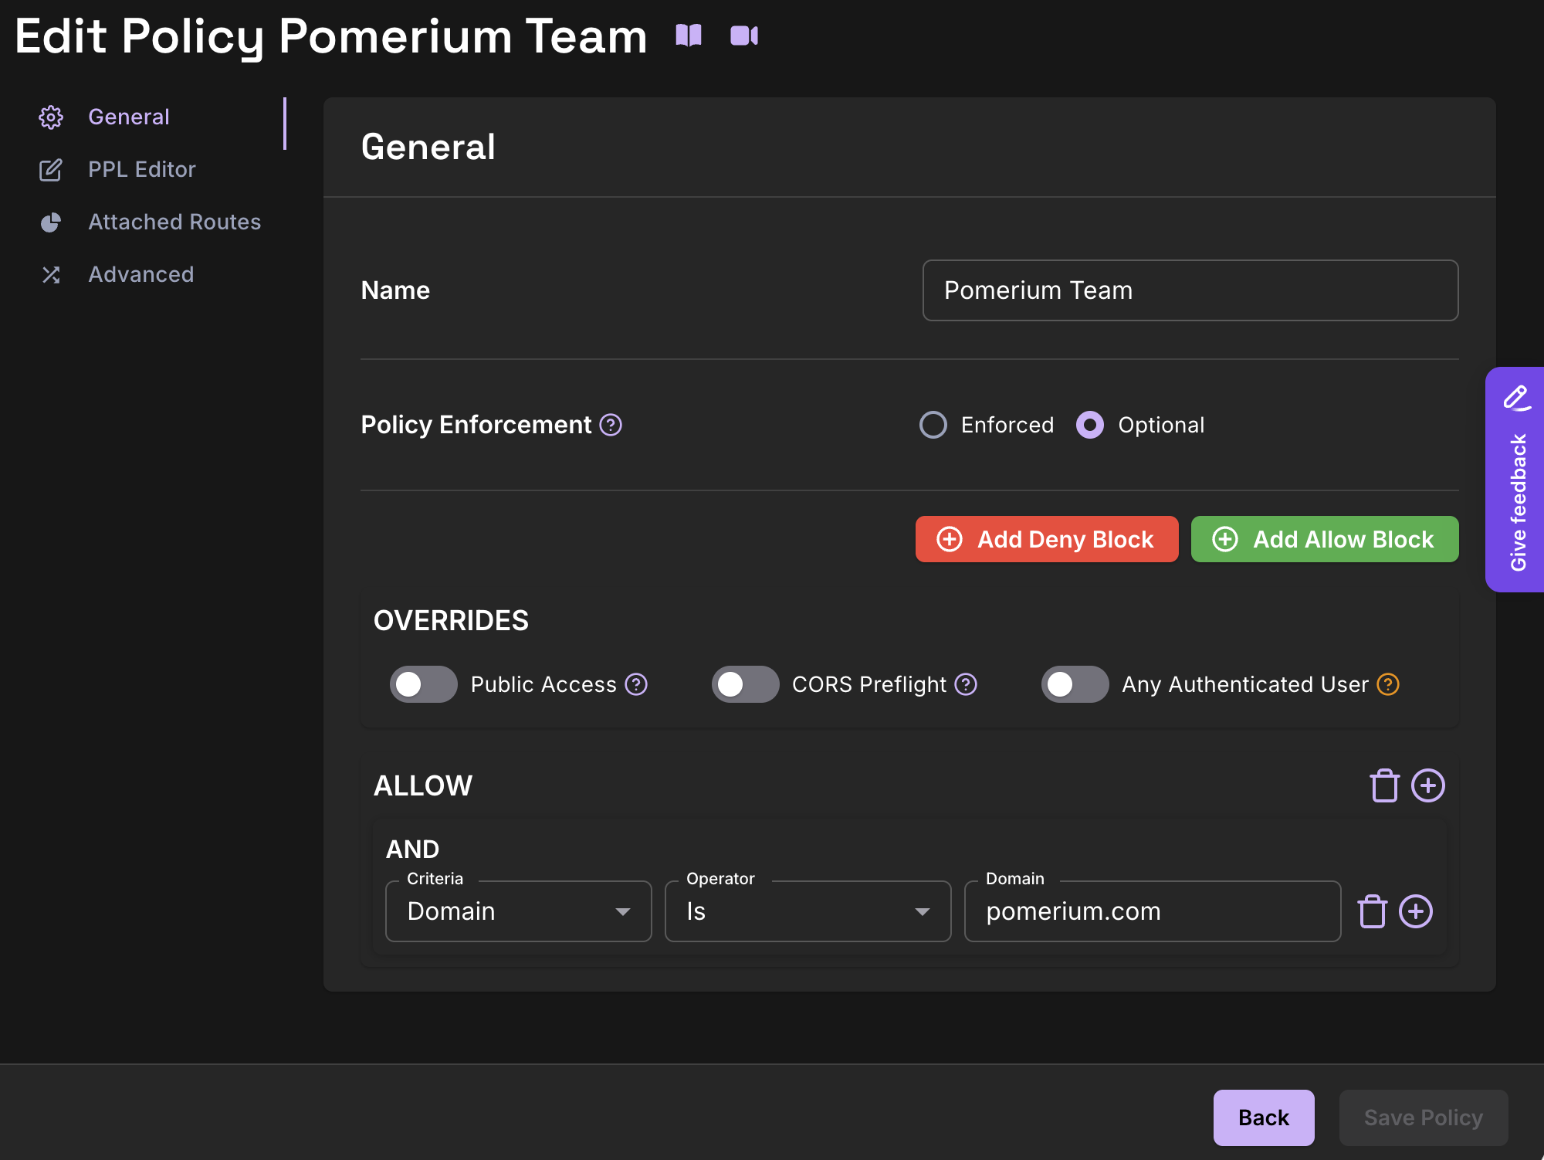
Task: Open the Give feedback side tab
Action: [1515, 480]
